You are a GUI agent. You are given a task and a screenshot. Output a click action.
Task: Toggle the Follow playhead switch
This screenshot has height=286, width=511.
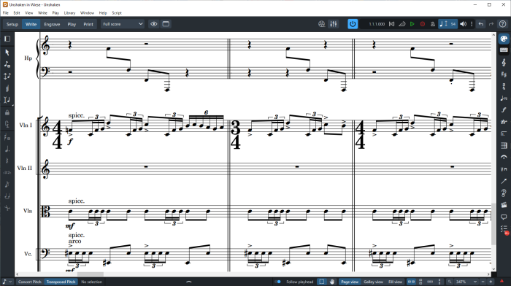coord(277,282)
